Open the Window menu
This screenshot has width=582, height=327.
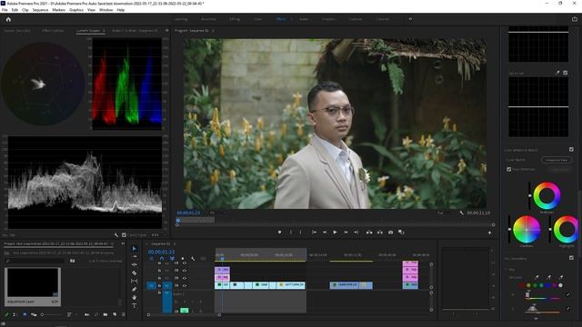point(105,10)
